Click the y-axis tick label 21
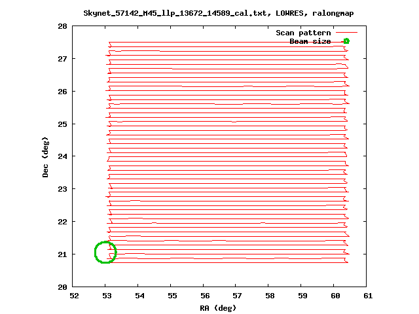Screen dimensions: 419x314 click(x=62, y=254)
